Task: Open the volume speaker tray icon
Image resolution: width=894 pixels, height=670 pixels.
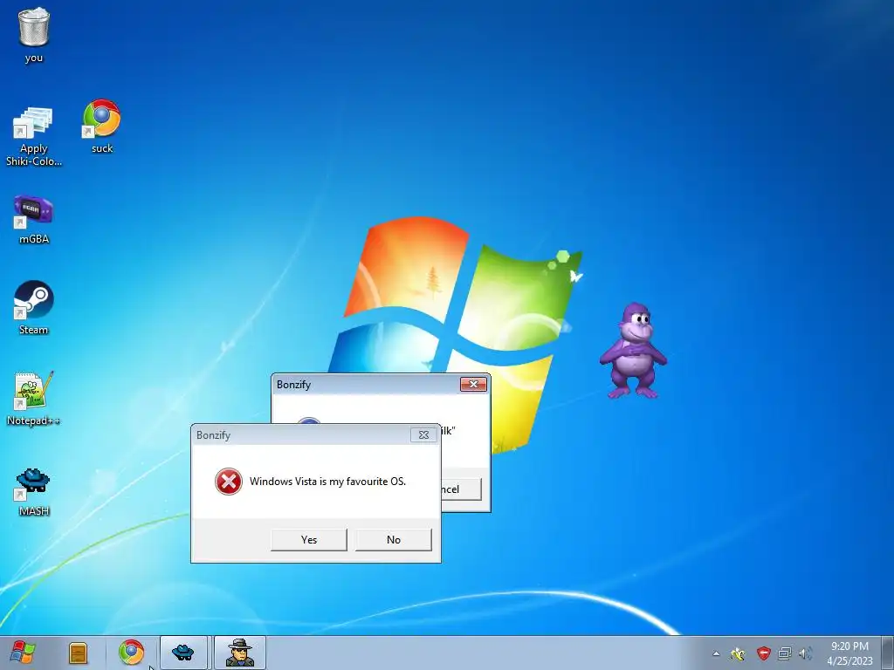Action: tap(805, 653)
